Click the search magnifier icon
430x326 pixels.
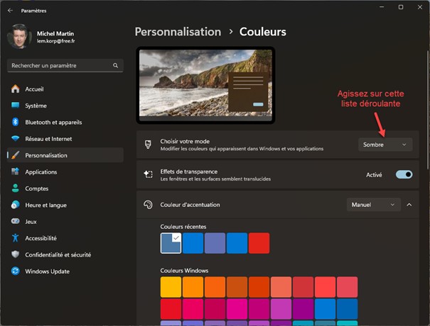(x=115, y=65)
